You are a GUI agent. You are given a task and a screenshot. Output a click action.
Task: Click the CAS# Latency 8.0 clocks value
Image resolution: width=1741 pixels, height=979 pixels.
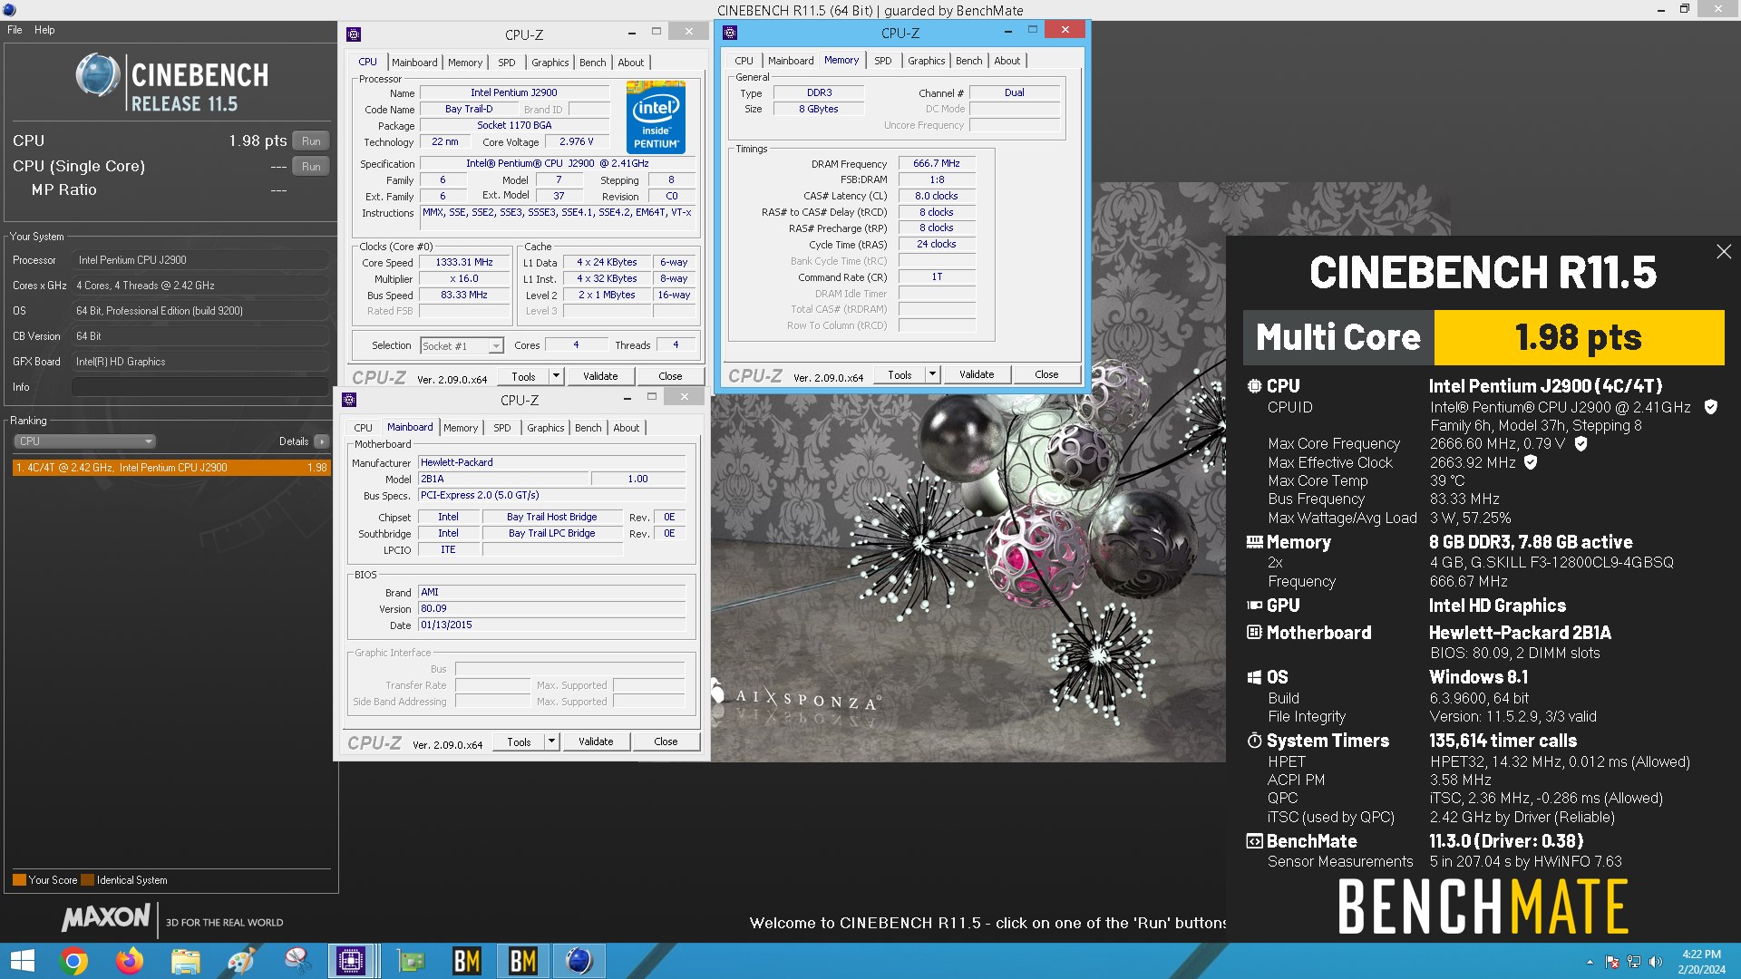937,196
